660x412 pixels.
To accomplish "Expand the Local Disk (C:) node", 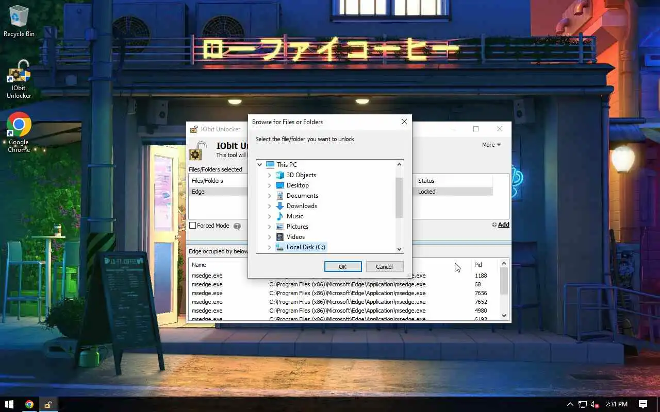I will [269, 247].
